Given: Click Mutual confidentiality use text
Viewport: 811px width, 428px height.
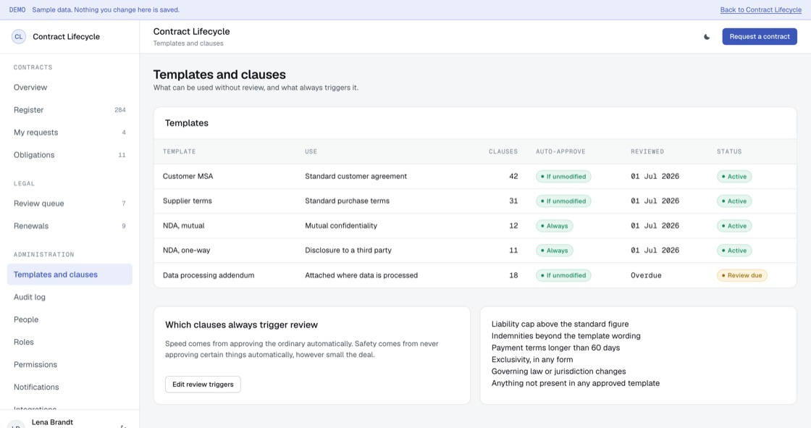Looking at the screenshot, I should pyautogui.click(x=341, y=226).
